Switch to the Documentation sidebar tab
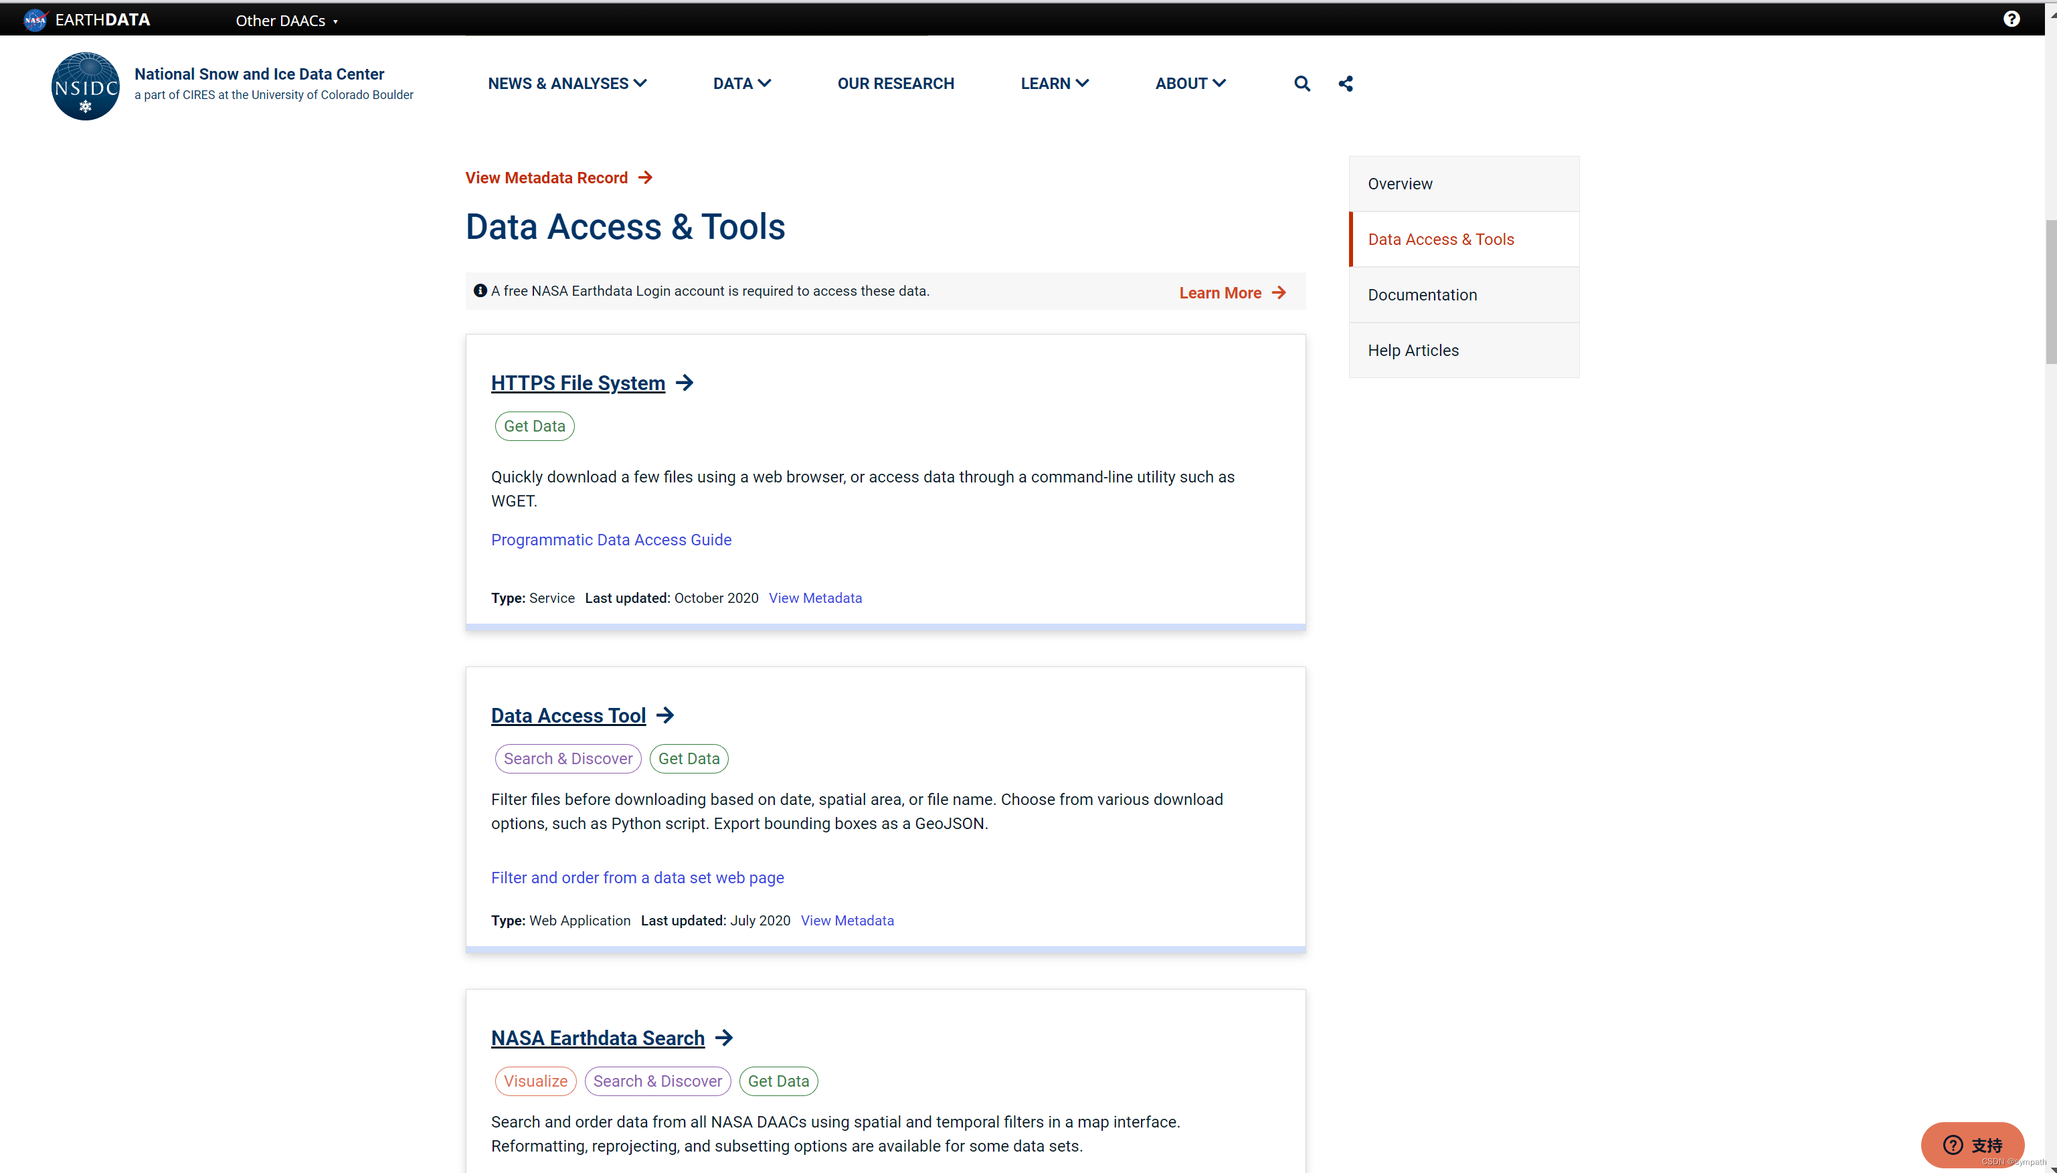 (x=1421, y=295)
